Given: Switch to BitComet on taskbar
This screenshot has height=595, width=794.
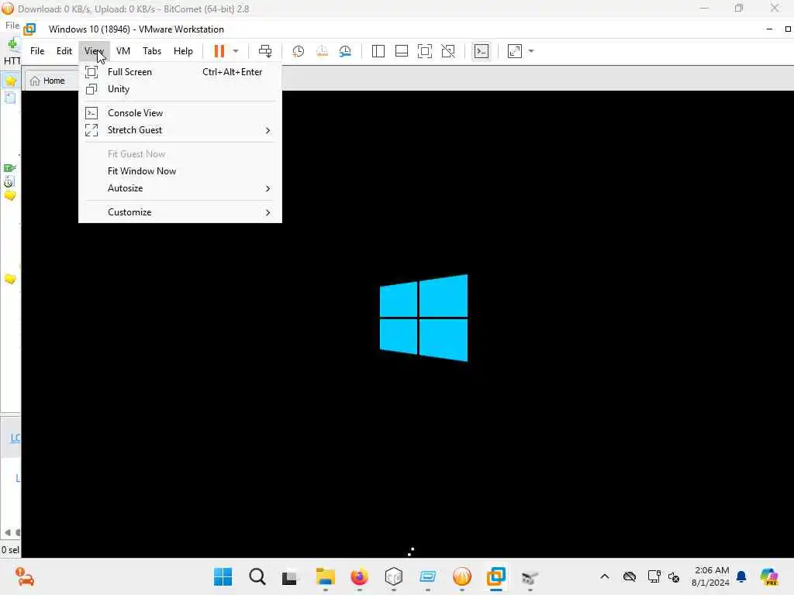Looking at the screenshot, I should click(x=462, y=576).
